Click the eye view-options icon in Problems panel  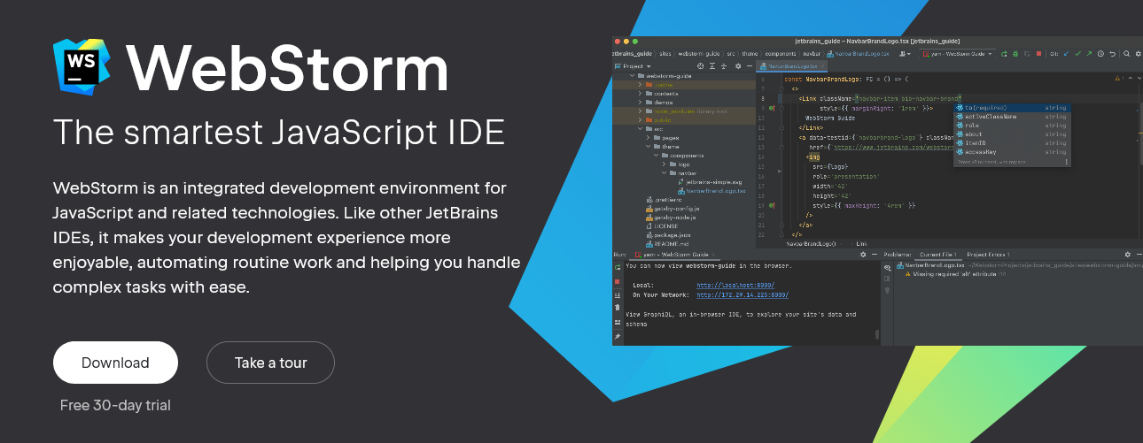coord(888,267)
